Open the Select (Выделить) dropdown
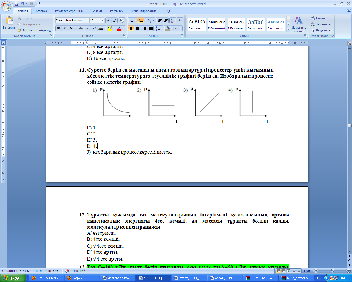Viewport: 352px width, 282px height. click(322, 30)
